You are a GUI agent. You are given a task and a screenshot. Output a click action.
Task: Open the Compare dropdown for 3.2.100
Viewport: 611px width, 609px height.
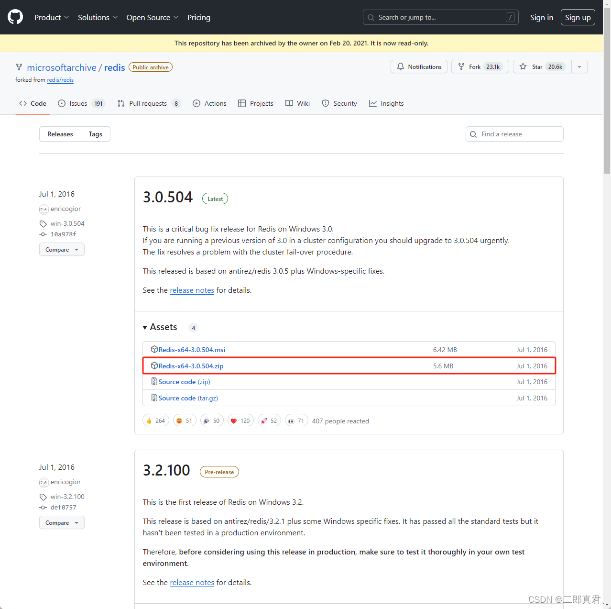tap(62, 522)
